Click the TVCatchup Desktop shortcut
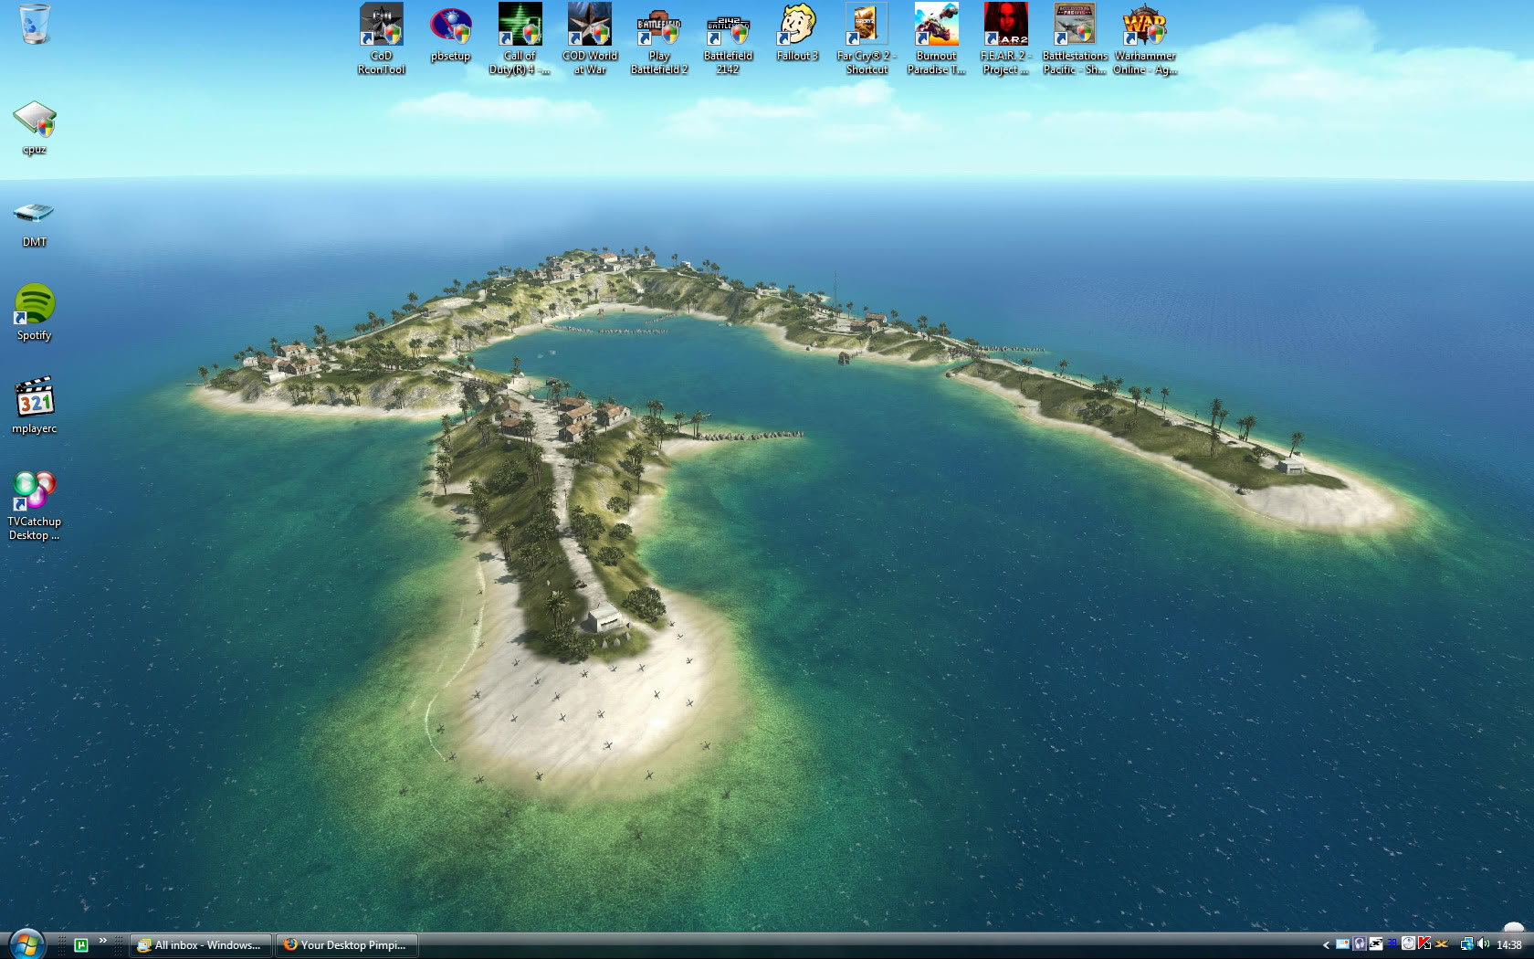The image size is (1534, 959). [x=35, y=491]
